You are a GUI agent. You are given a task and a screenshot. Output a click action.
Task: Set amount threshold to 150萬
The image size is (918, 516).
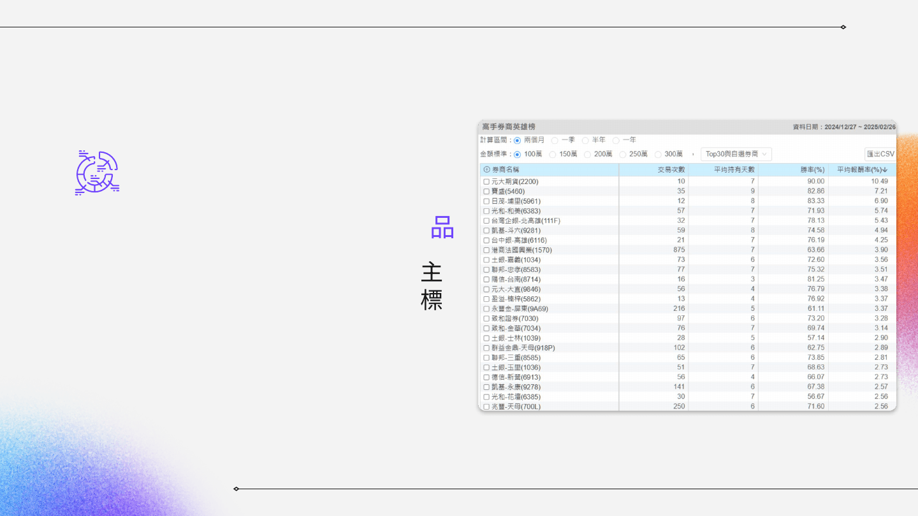coord(553,154)
